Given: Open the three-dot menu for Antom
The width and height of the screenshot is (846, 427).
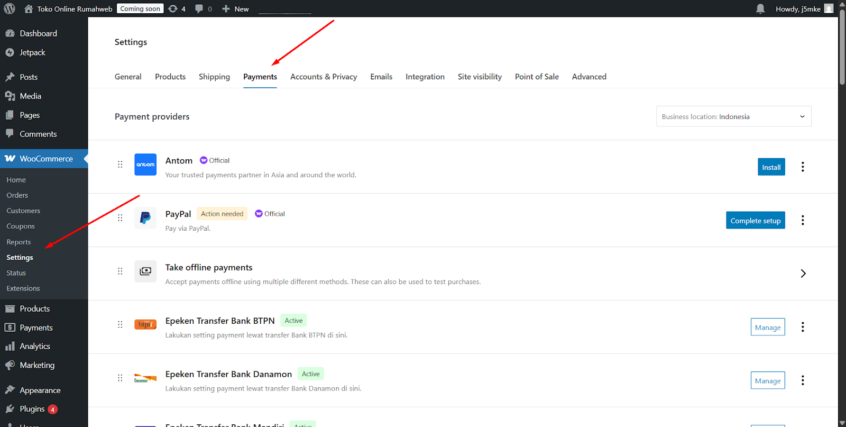Looking at the screenshot, I should [803, 167].
